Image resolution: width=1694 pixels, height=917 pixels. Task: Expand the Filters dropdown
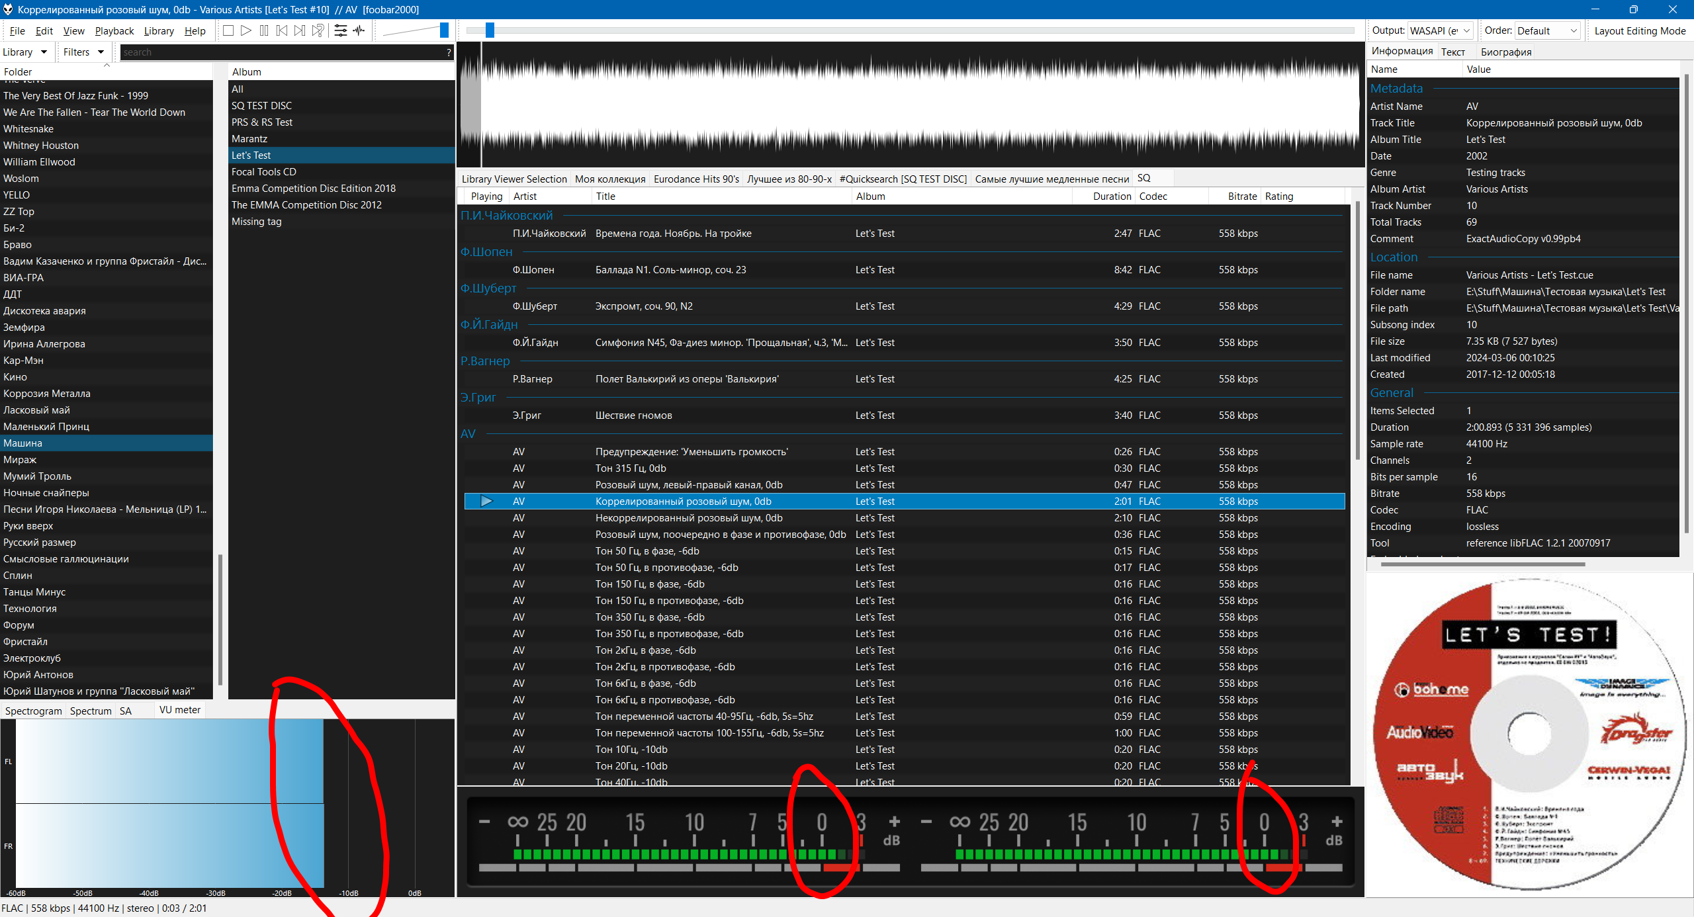[x=83, y=52]
